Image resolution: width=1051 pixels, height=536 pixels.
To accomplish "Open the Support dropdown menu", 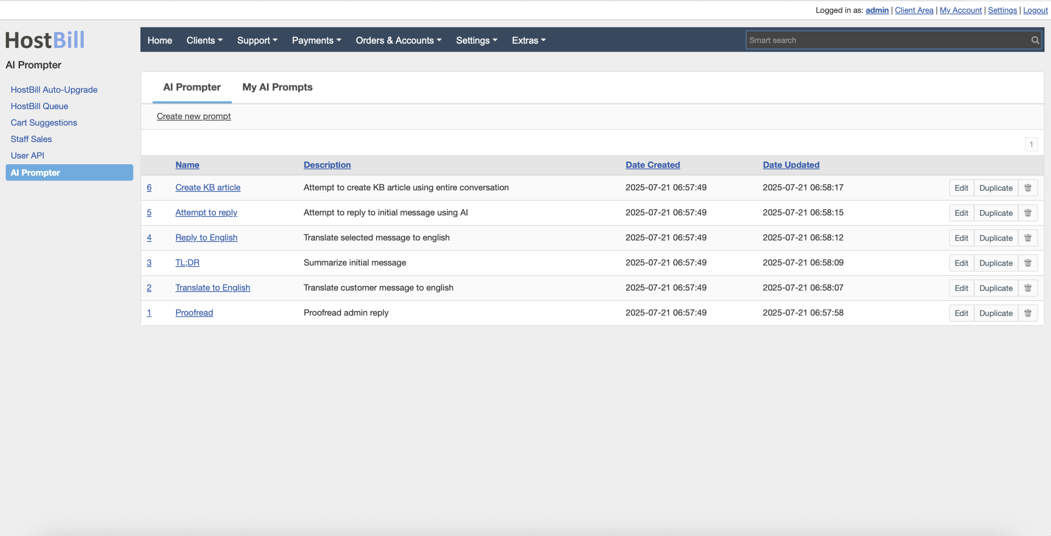I will point(257,40).
